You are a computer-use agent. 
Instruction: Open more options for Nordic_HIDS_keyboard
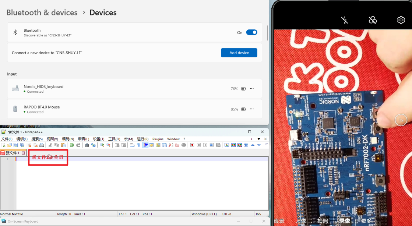(x=252, y=89)
